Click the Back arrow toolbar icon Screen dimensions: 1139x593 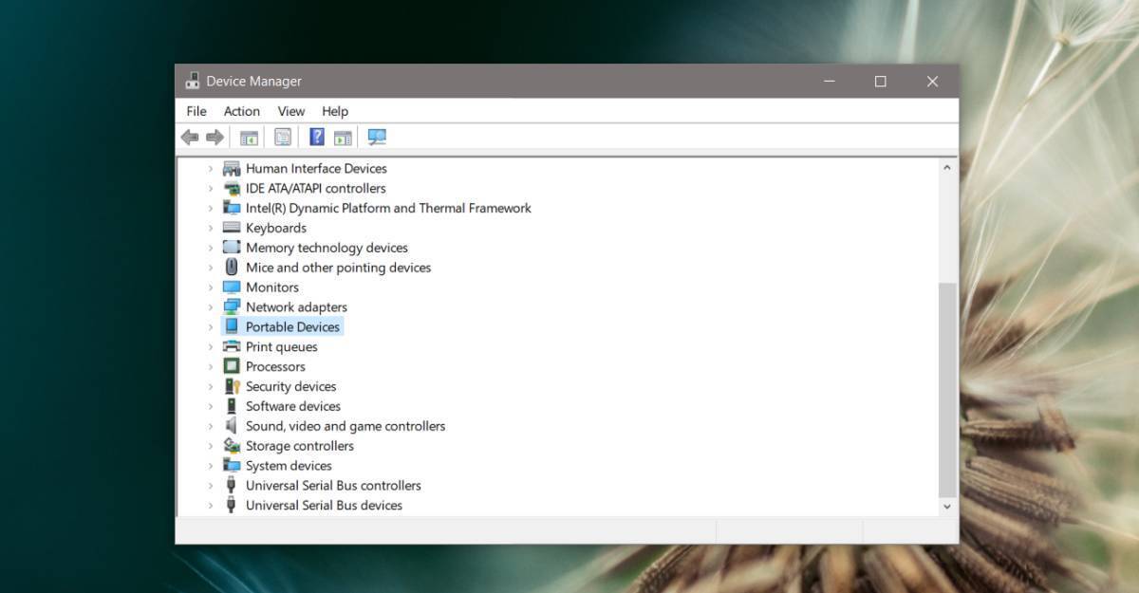pos(190,138)
